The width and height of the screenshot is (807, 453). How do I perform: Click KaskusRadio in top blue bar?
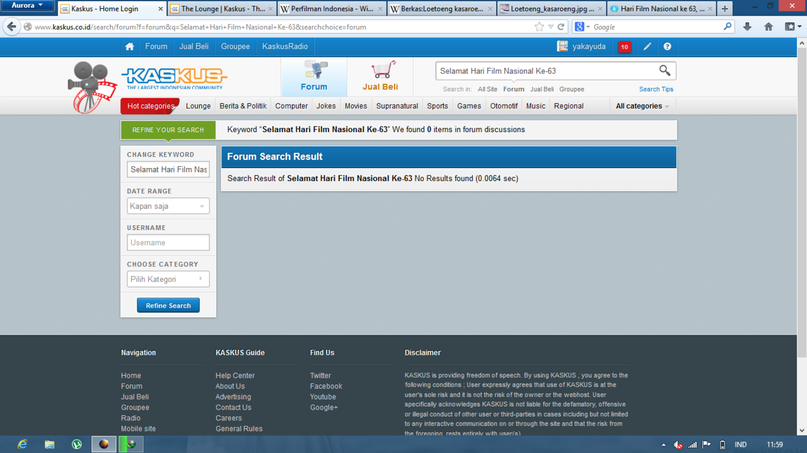285,47
